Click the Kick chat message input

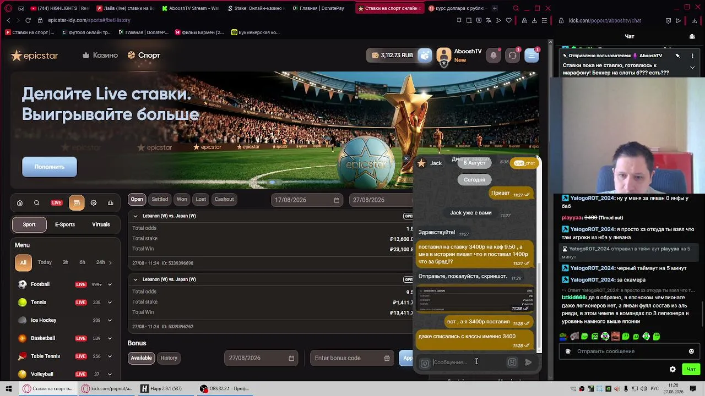click(x=628, y=351)
